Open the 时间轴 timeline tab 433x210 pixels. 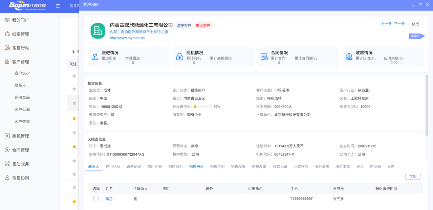[375, 166]
